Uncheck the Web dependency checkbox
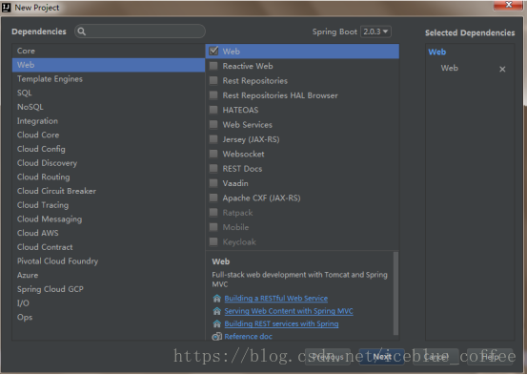Image resolution: width=527 pixels, height=375 pixels. coord(213,51)
